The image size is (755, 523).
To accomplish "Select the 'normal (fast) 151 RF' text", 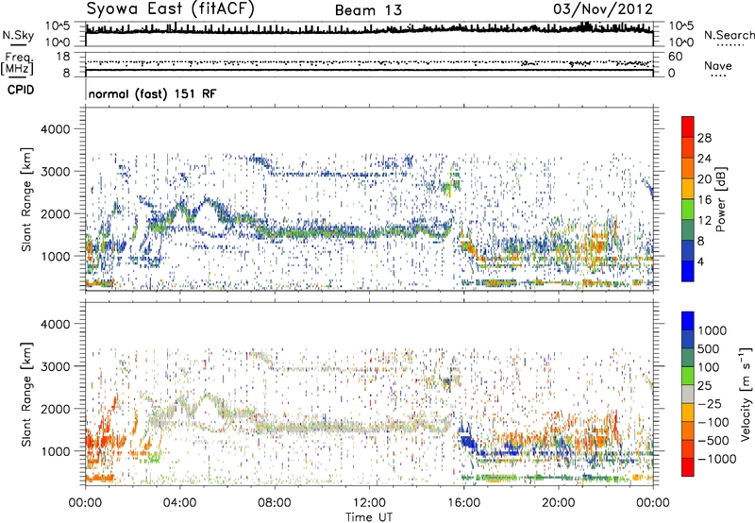I will tap(152, 93).
